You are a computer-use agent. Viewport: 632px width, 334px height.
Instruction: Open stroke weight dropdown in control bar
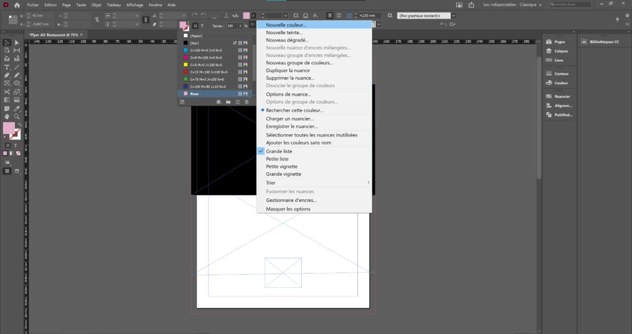[285, 15]
